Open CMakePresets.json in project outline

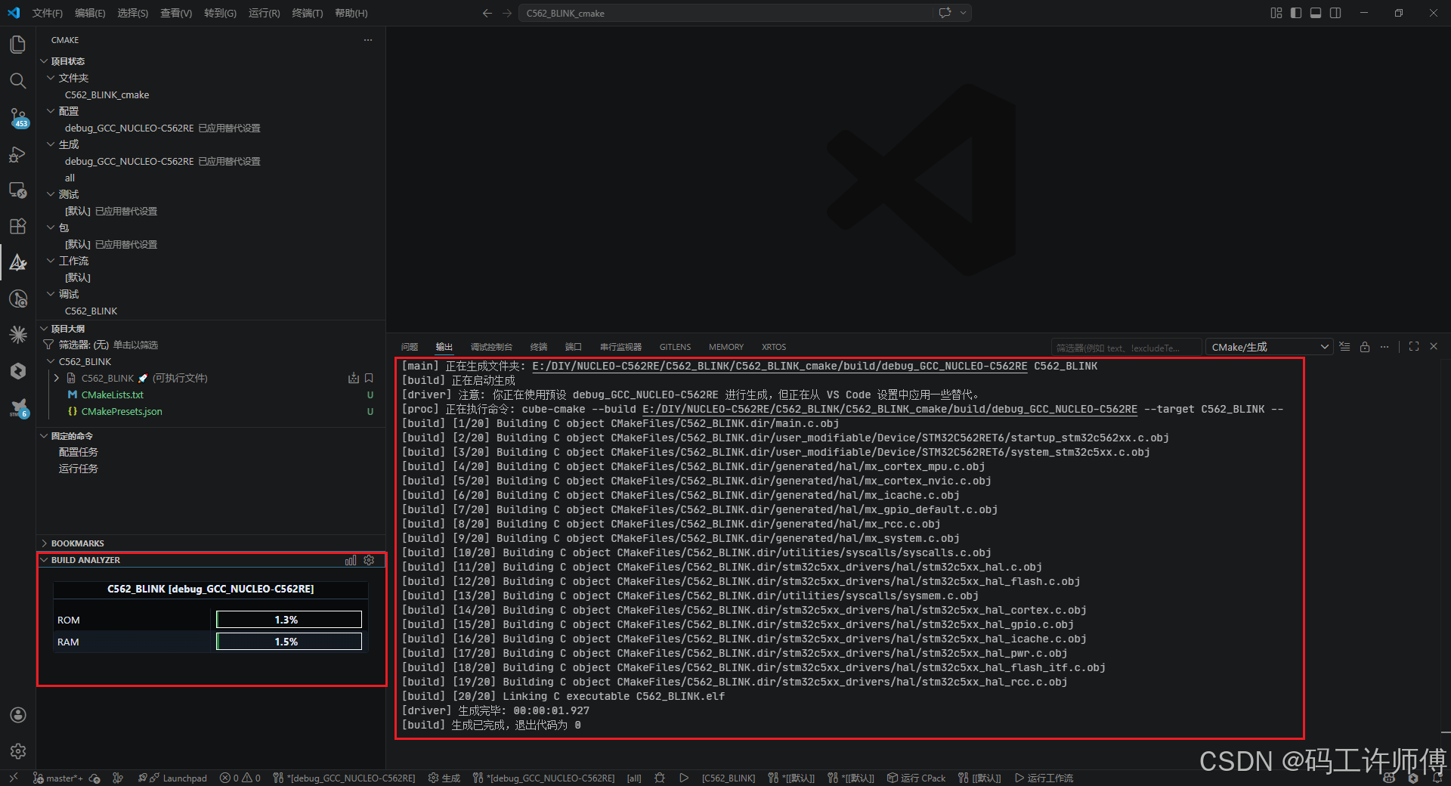tap(122, 411)
